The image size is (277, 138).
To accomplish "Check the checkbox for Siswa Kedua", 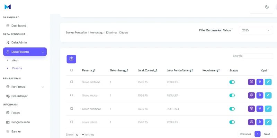I will [72, 95].
